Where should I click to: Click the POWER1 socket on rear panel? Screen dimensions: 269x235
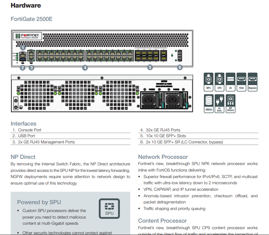[148, 100]
